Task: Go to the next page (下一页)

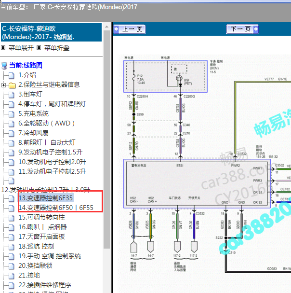Action: tap(242, 29)
